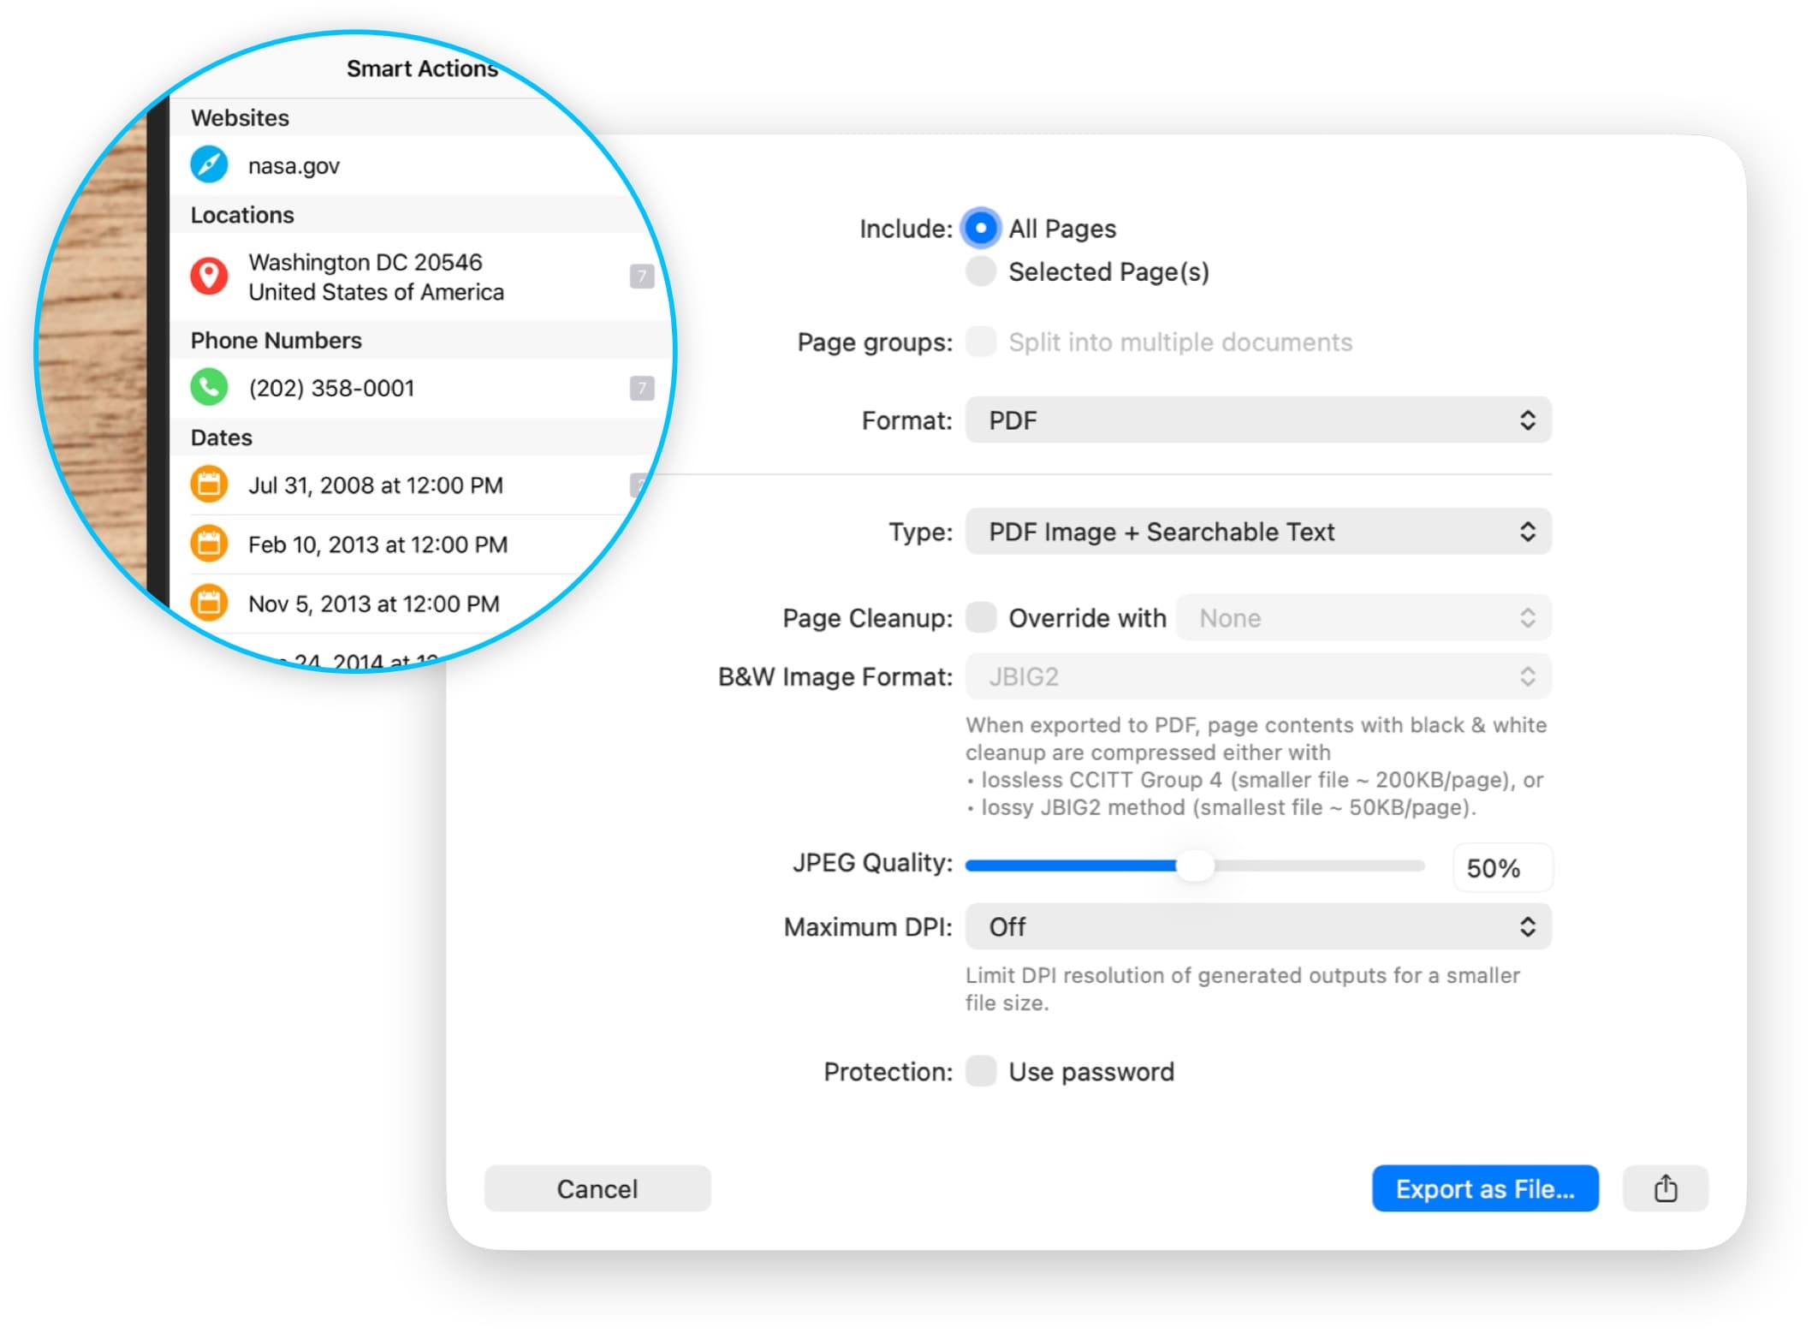Open the Type dropdown menu
This screenshot has height=1333, width=1812.
pyautogui.click(x=1257, y=532)
